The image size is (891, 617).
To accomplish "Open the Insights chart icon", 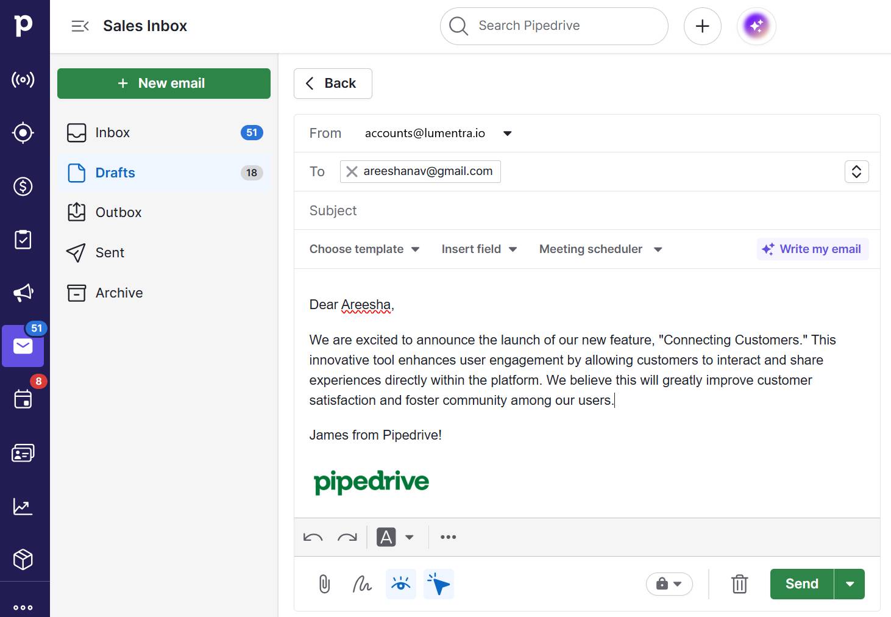I will [x=23, y=506].
